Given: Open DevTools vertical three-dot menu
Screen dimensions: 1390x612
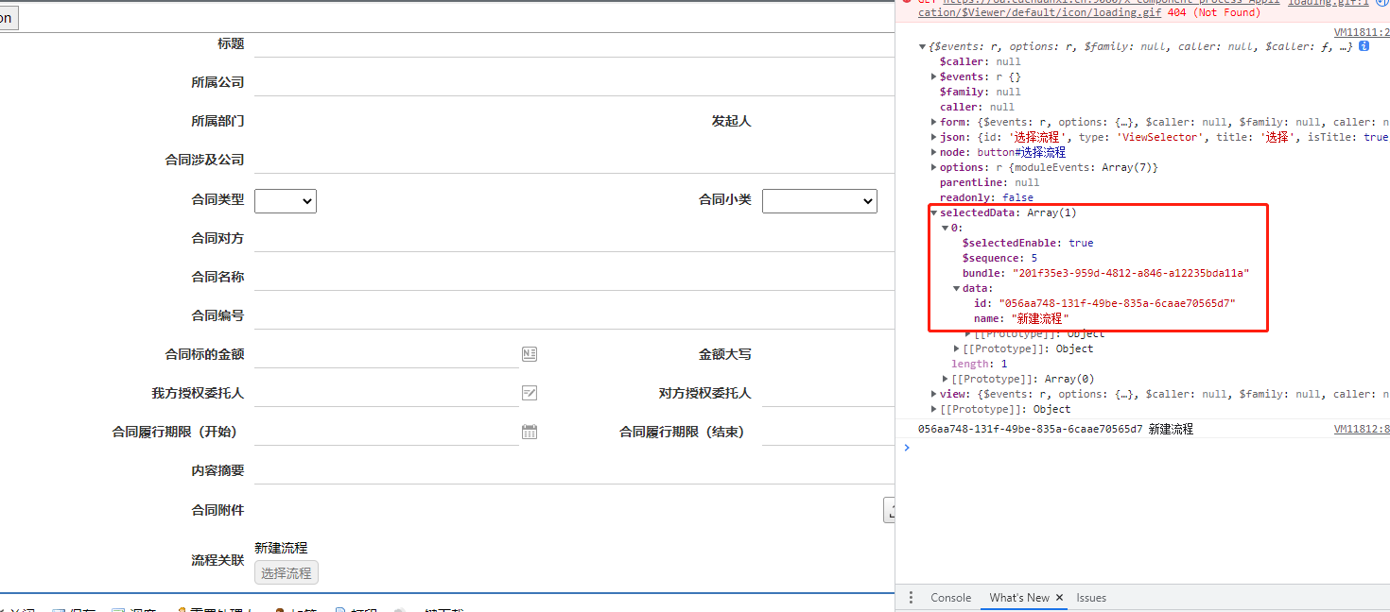Looking at the screenshot, I should point(911,597).
